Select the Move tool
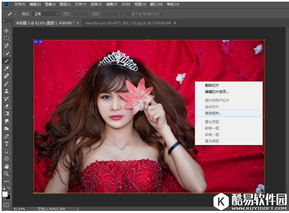The image size is (289, 213). click(x=7, y=31)
